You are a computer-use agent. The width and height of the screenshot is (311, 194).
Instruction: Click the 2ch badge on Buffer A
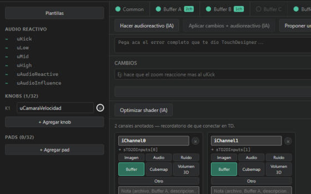click(189, 9)
